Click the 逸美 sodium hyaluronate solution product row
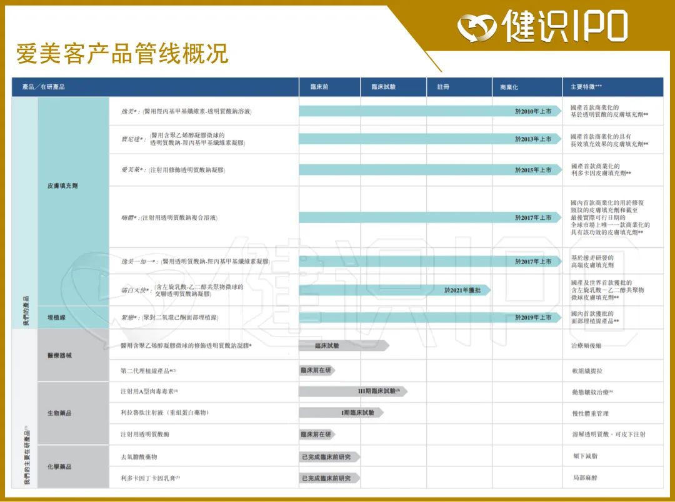This screenshot has width=675, height=502. click(x=186, y=111)
